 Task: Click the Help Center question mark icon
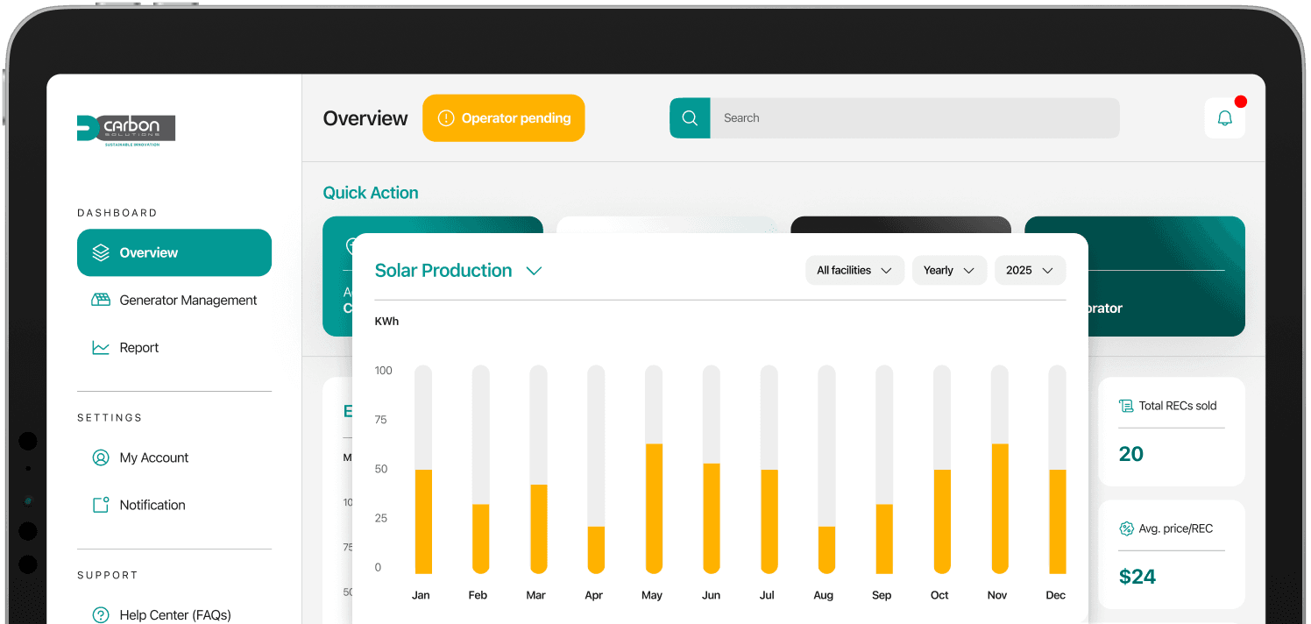click(x=101, y=615)
